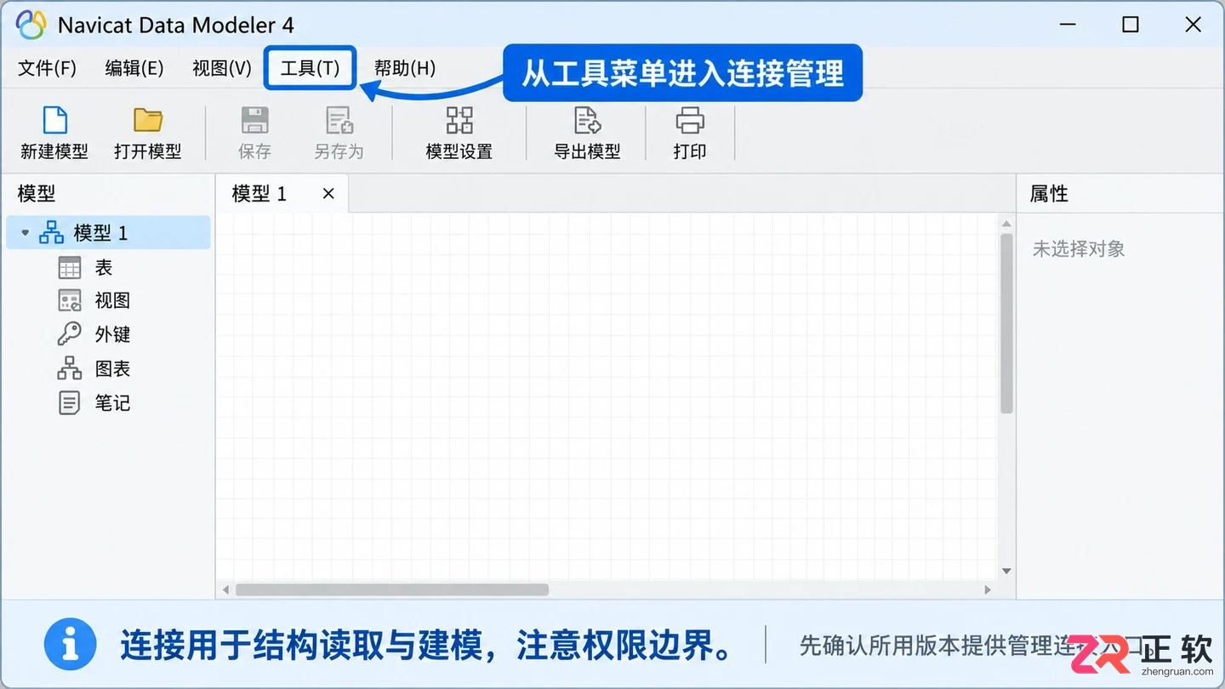The width and height of the screenshot is (1225, 689).
Task: Open the 工具(T) menu
Action: point(310,68)
